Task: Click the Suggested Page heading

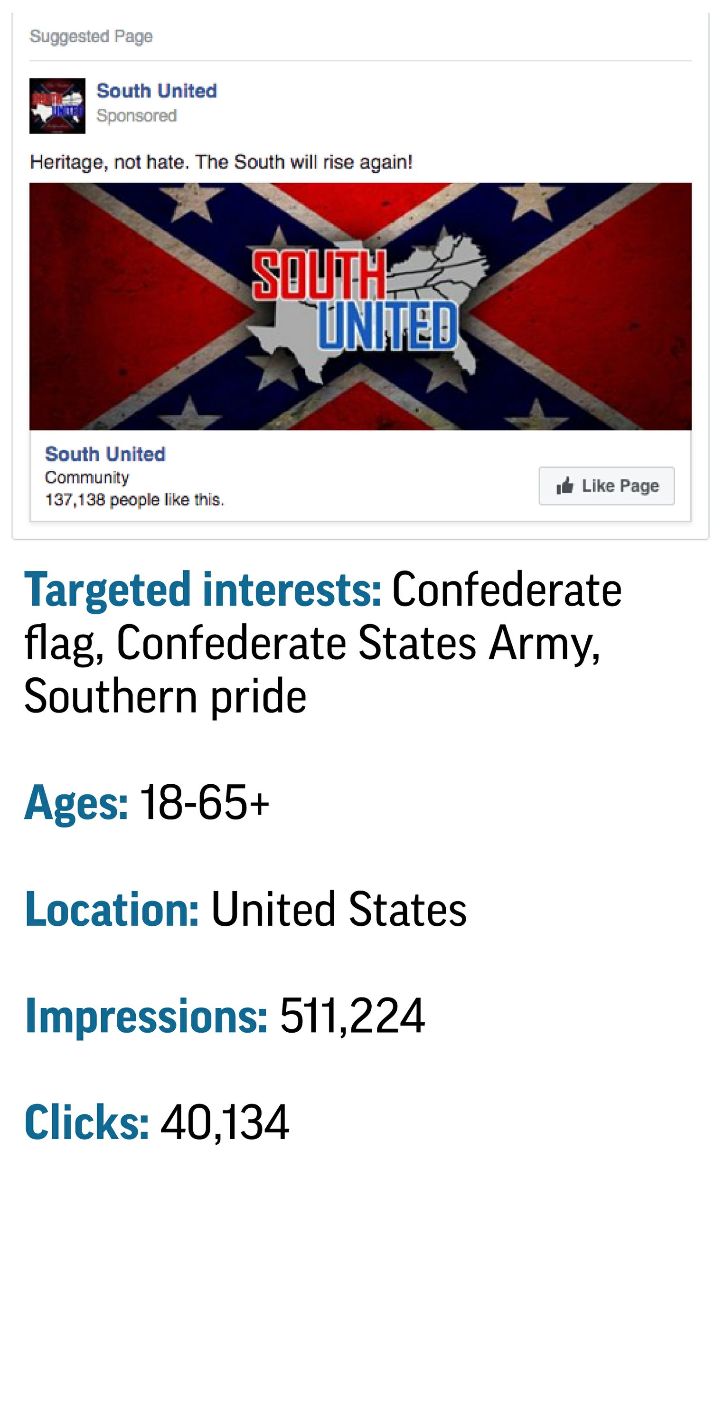Action: (x=91, y=37)
